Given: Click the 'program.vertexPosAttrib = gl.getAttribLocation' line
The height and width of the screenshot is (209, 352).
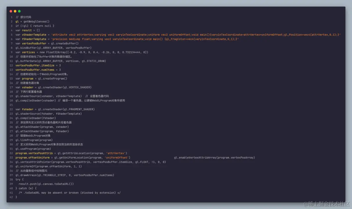Looking at the screenshot, I should [71, 153].
